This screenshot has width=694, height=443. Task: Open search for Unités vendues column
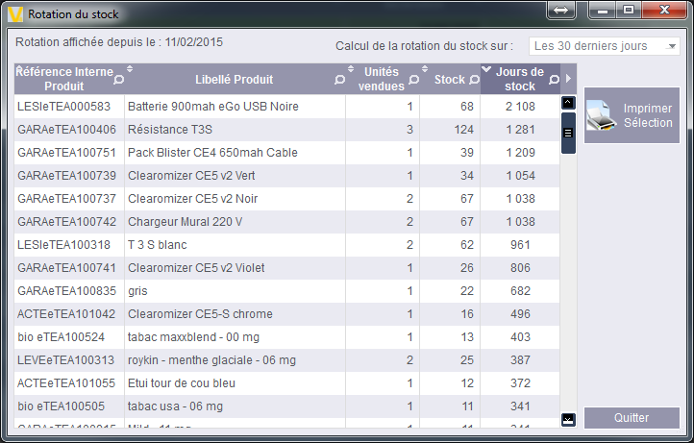pos(413,80)
